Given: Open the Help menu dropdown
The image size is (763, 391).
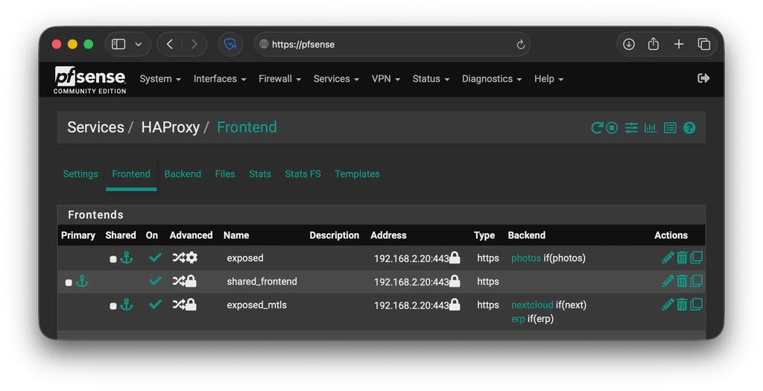Looking at the screenshot, I should [549, 79].
